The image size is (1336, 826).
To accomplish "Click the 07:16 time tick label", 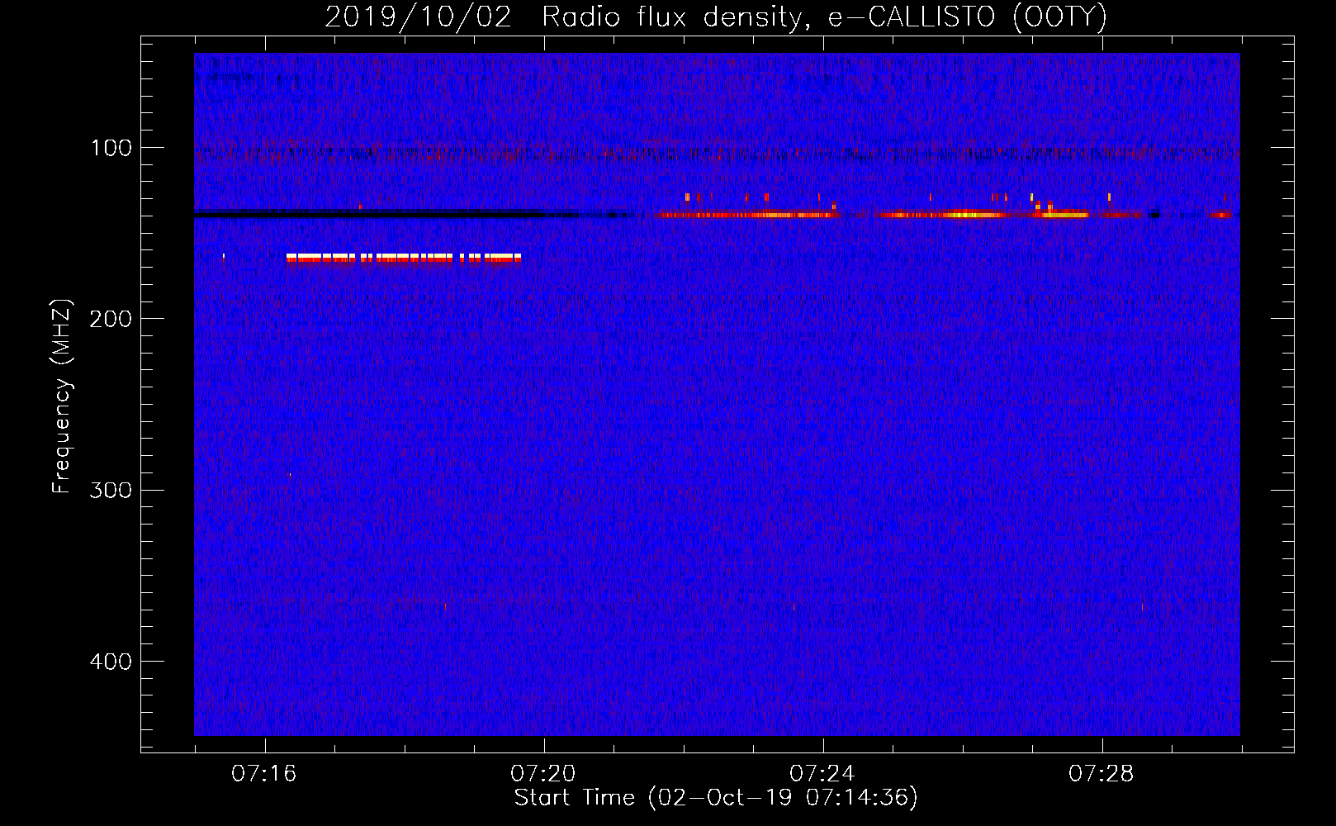I will tap(264, 774).
